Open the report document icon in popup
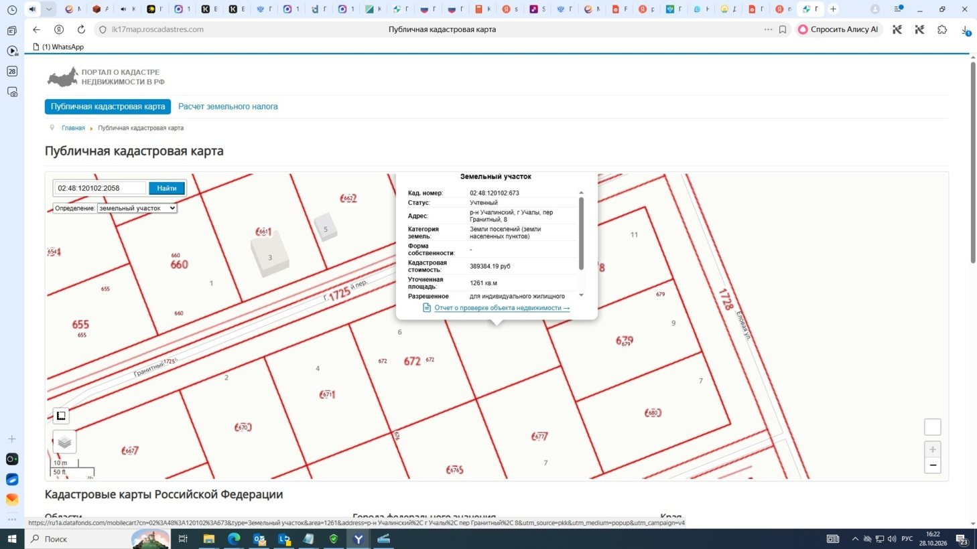Viewport: 977px width, 549px height. coord(427,308)
